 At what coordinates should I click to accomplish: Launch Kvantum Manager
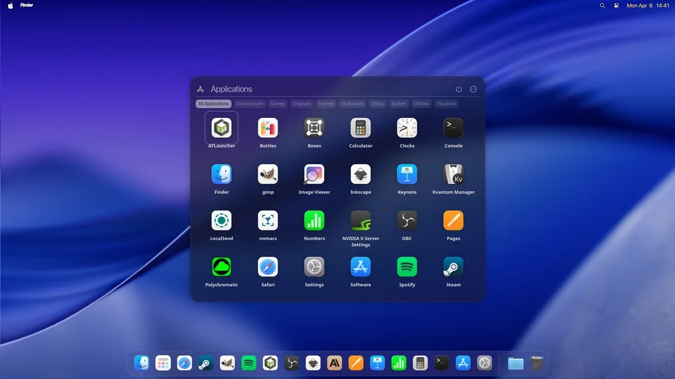point(453,175)
